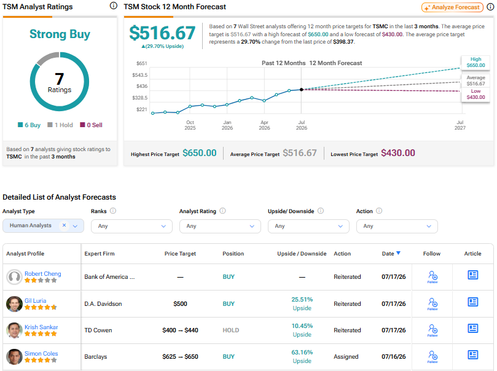
Task: Follow analyst Gil Luria
Action: 432,303
